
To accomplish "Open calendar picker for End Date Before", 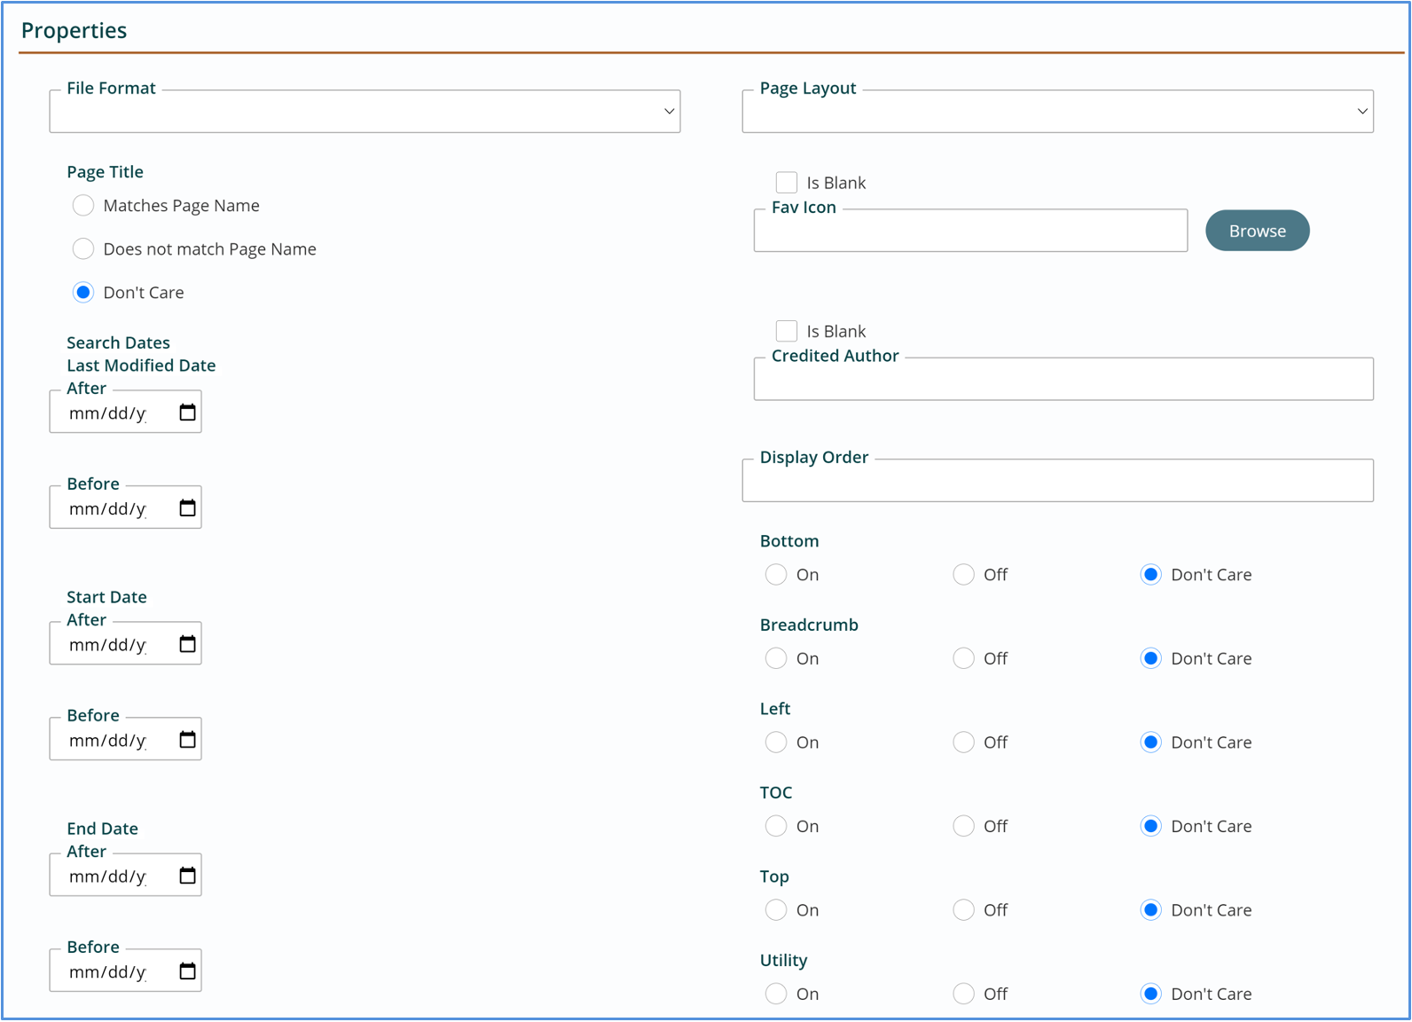I will (187, 971).
